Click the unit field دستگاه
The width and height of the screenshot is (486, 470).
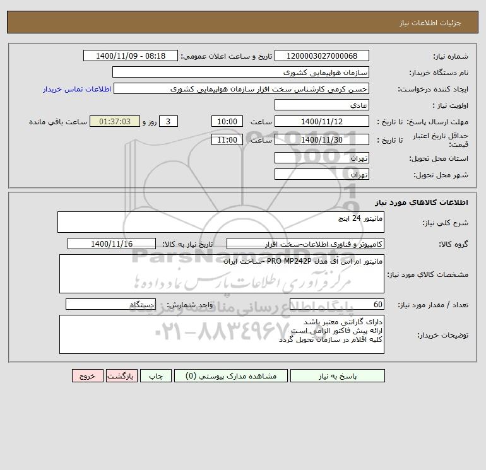pyautogui.click(x=110, y=305)
